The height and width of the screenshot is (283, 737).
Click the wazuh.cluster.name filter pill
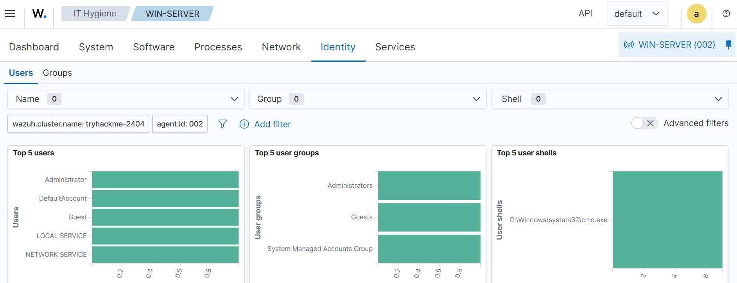point(78,124)
